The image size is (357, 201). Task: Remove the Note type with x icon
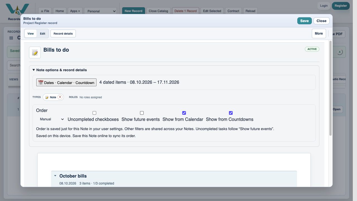click(x=60, y=97)
